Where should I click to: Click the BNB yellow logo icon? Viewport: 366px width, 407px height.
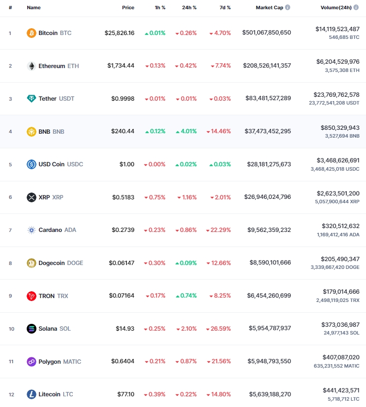[32, 132]
